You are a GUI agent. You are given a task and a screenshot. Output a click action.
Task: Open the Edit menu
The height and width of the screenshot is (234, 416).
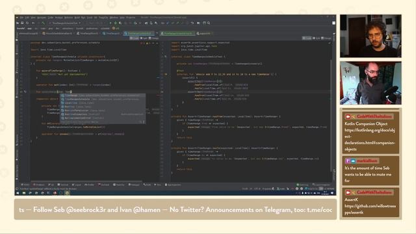click(27, 18)
